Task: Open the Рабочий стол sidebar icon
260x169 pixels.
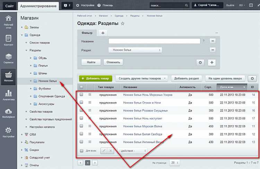Action: tap(8, 22)
